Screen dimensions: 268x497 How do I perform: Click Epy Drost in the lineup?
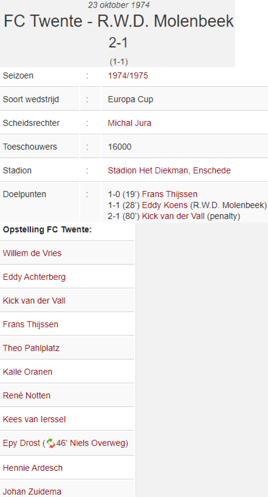pos(21,443)
